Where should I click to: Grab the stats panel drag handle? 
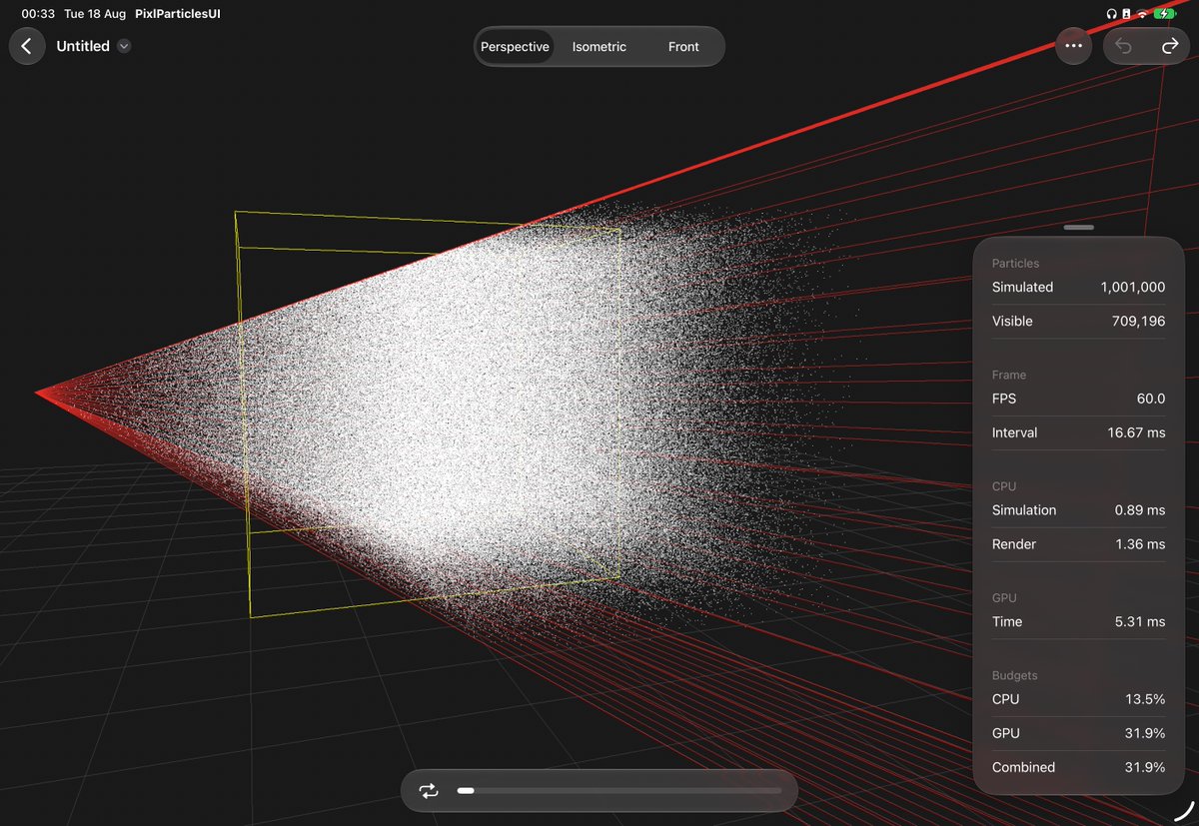coord(1079,228)
